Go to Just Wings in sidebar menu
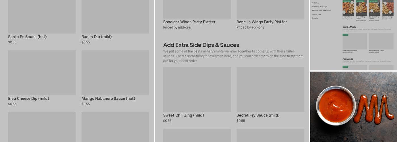 315,3
